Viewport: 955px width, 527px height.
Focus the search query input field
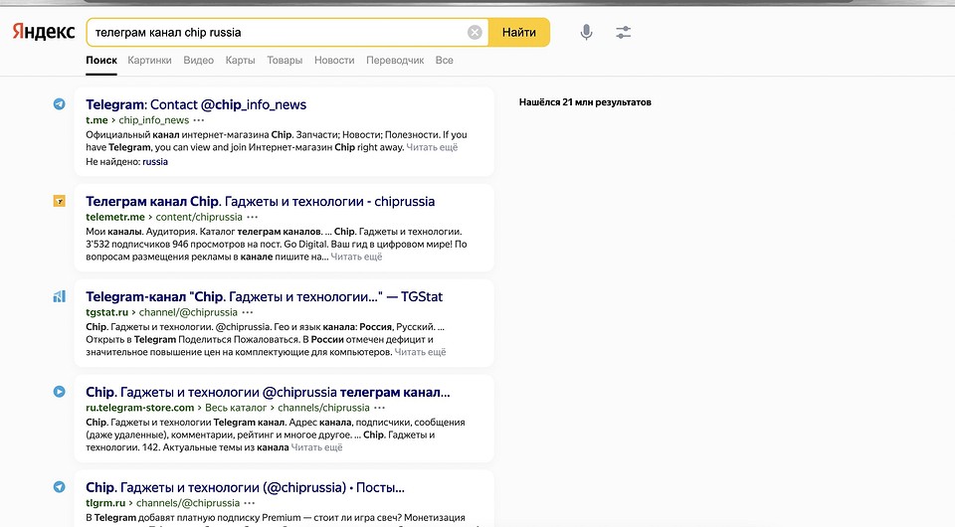(x=278, y=32)
